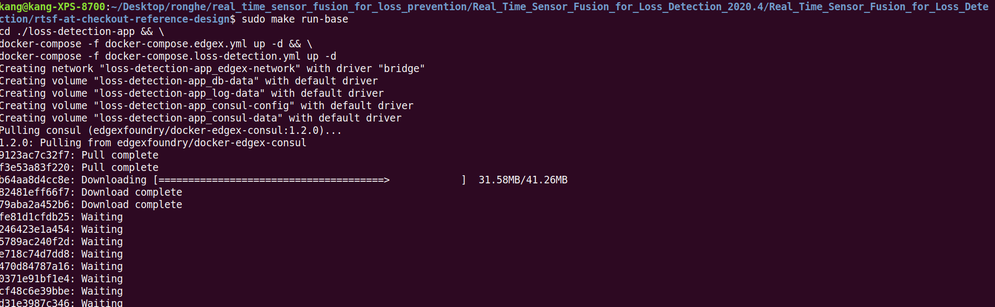This screenshot has height=307, width=995.
Task: Click the docker-compose.edgex.yml filename
Action: click(176, 44)
